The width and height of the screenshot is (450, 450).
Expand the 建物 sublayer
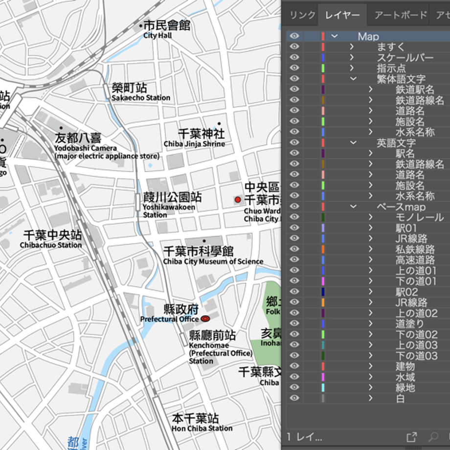[370, 366]
